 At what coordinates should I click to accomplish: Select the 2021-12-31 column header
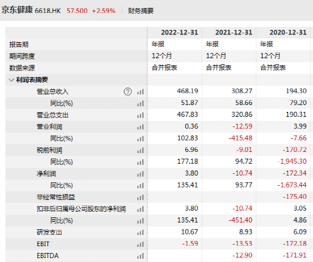pyautogui.click(x=234, y=33)
